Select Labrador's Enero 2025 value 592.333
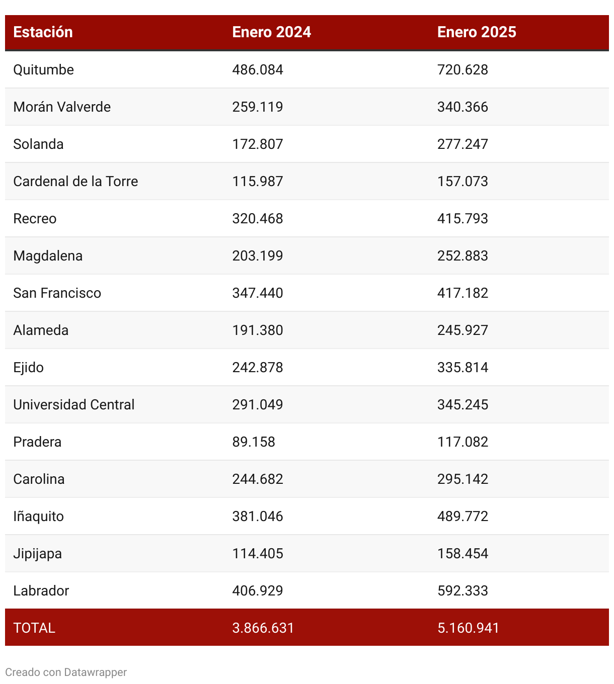Screen dimensions: 614x684 463,590
